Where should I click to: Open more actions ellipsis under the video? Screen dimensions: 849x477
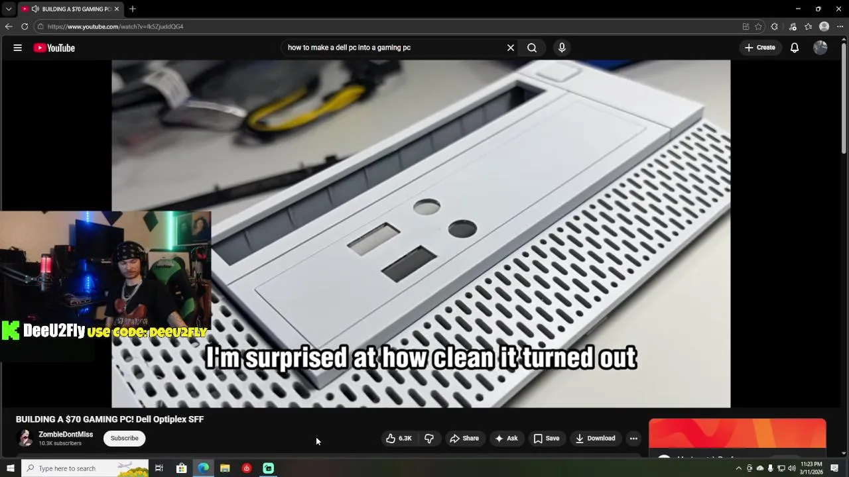coord(633,438)
